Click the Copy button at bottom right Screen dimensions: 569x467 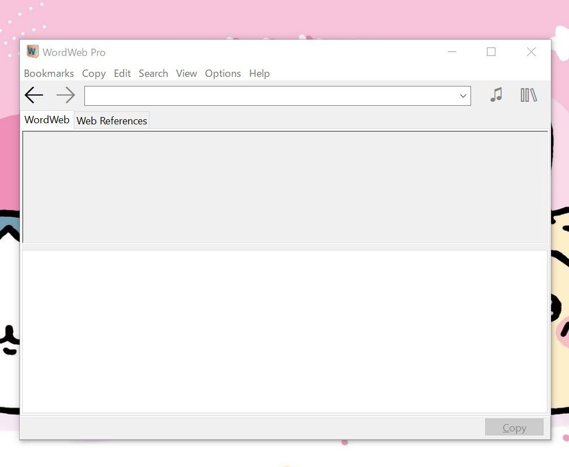pos(514,427)
